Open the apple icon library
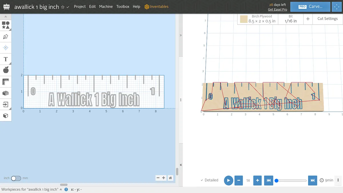343x193 pixels. point(6,70)
